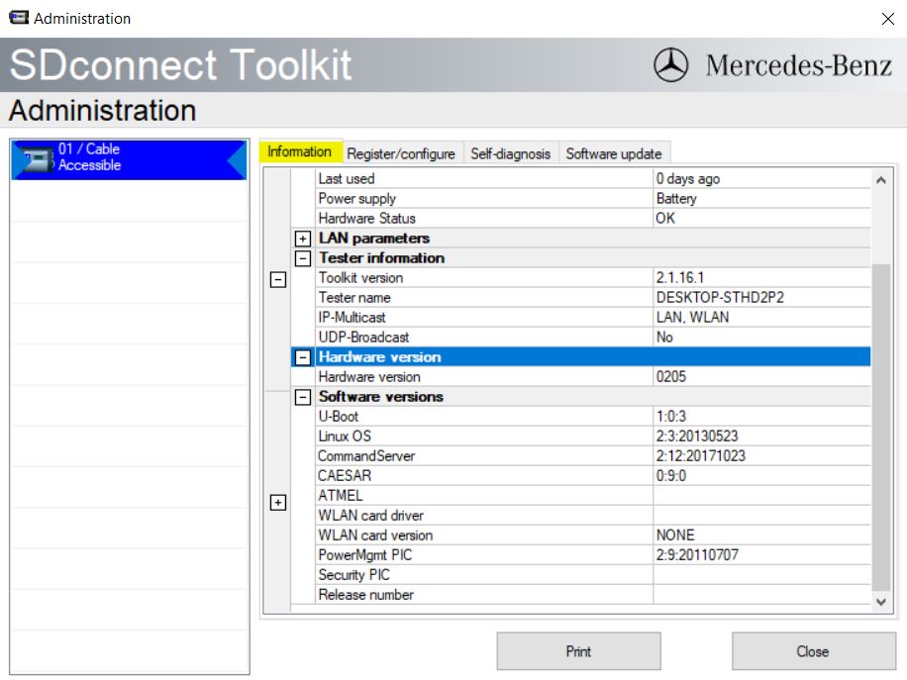Click the Administration window title icon
This screenshot has width=907, height=680.
tap(19, 18)
